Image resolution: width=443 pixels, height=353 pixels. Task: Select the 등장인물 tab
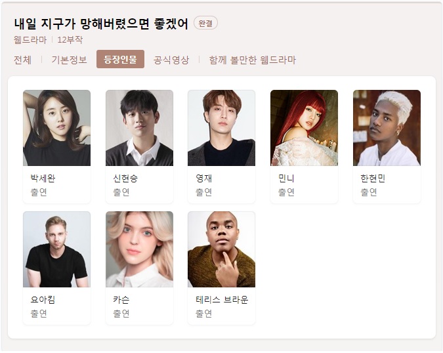(x=120, y=59)
